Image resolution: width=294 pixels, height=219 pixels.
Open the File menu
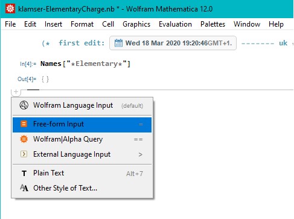(10, 24)
